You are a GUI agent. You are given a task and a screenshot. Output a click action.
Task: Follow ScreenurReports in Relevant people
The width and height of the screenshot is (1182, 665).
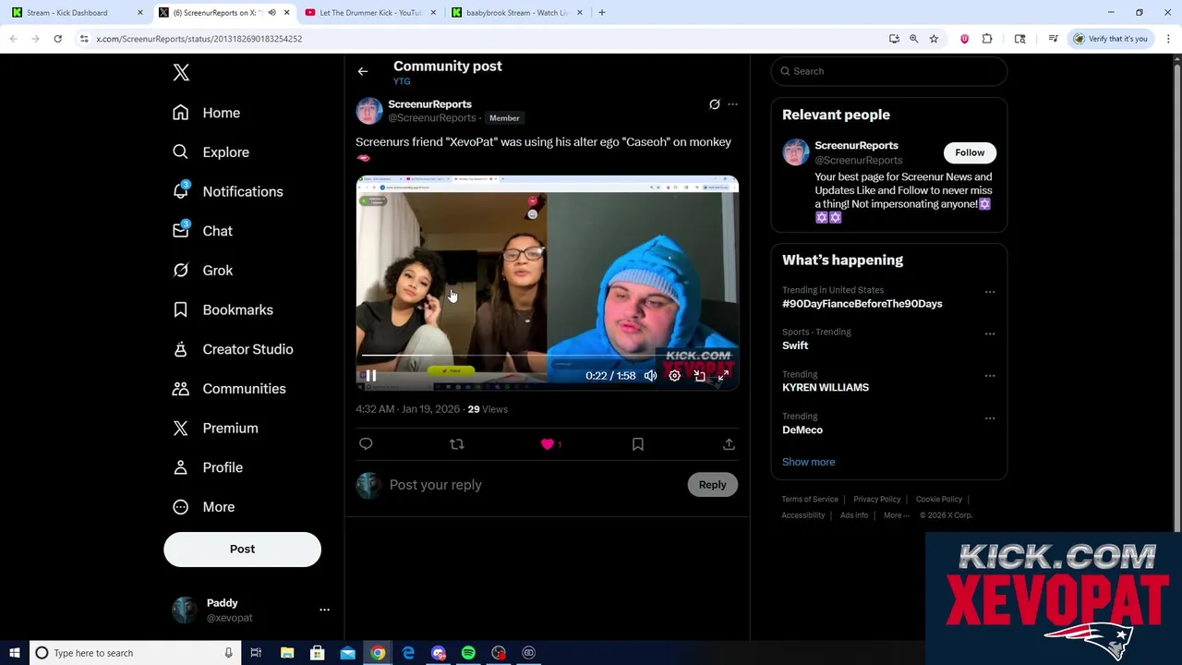click(970, 152)
